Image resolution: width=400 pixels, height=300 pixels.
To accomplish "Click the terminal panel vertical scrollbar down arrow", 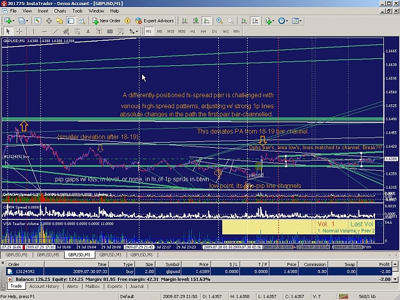I will point(395,279).
